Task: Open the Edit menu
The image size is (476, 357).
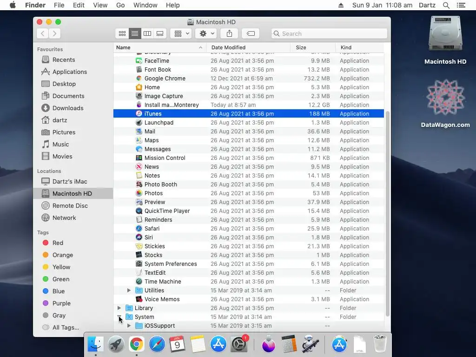Action: (x=79, y=5)
